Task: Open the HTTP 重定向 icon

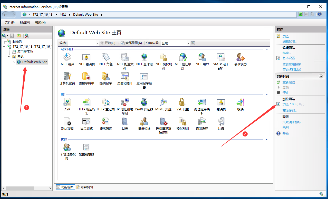Action: point(106,103)
